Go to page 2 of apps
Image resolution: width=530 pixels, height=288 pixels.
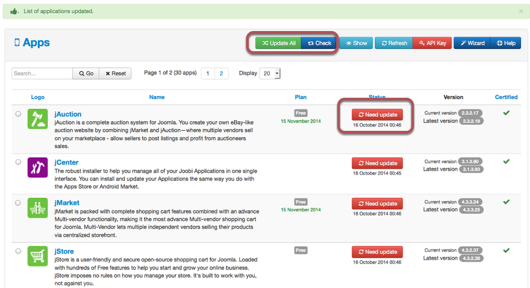(221, 73)
